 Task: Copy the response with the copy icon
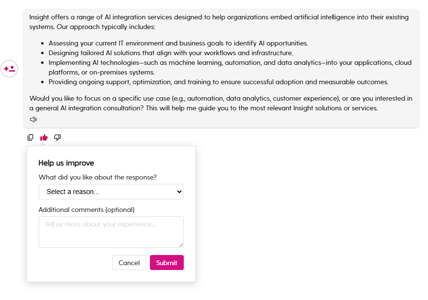tap(30, 137)
